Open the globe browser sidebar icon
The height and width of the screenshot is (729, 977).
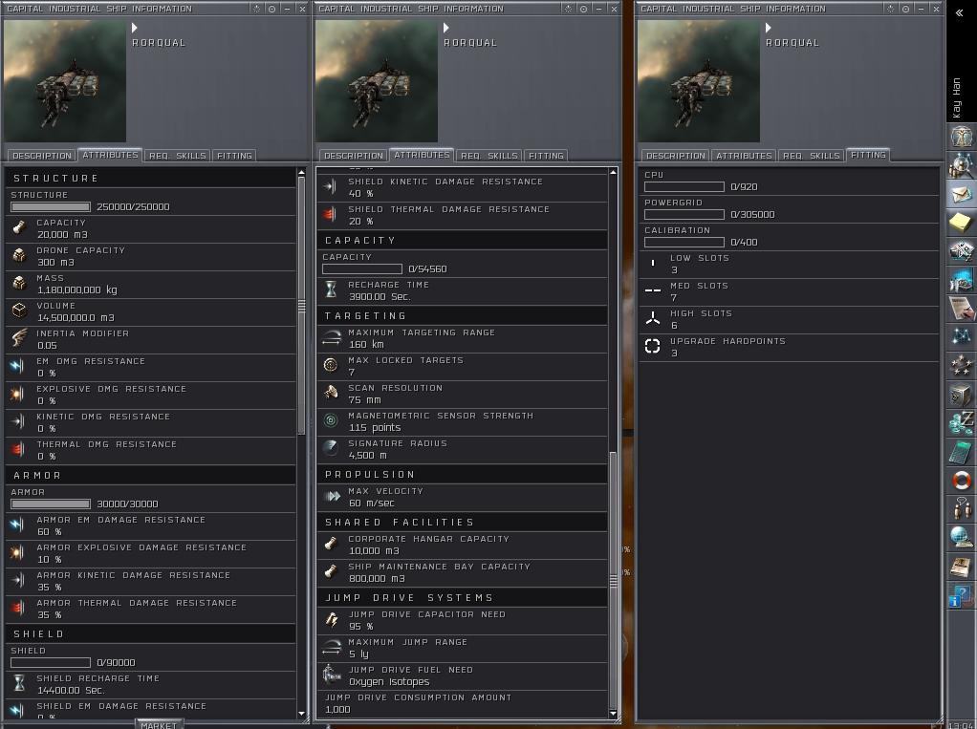(962, 537)
